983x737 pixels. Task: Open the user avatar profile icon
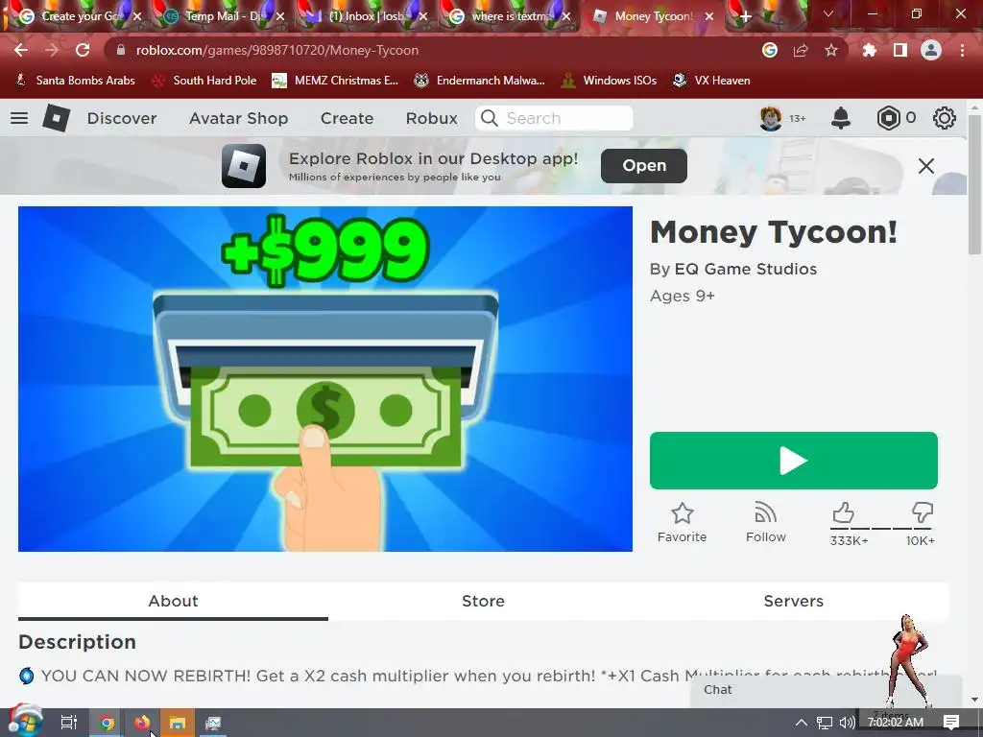(771, 118)
